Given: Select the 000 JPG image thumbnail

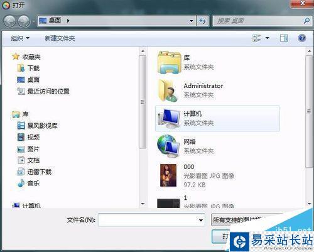Looking at the screenshot, I should click(168, 175).
